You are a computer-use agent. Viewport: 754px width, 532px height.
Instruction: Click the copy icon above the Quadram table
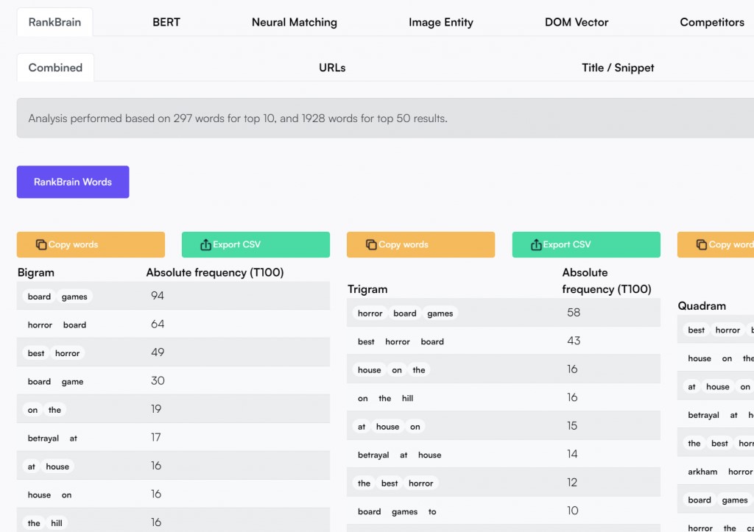pyautogui.click(x=702, y=245)
